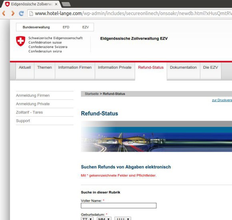The width and height of the screenshot is (232, 220).
Task: Click the Eidgenössische Zollverwaltung EZV heading
Action: click(x=134, y=39)
